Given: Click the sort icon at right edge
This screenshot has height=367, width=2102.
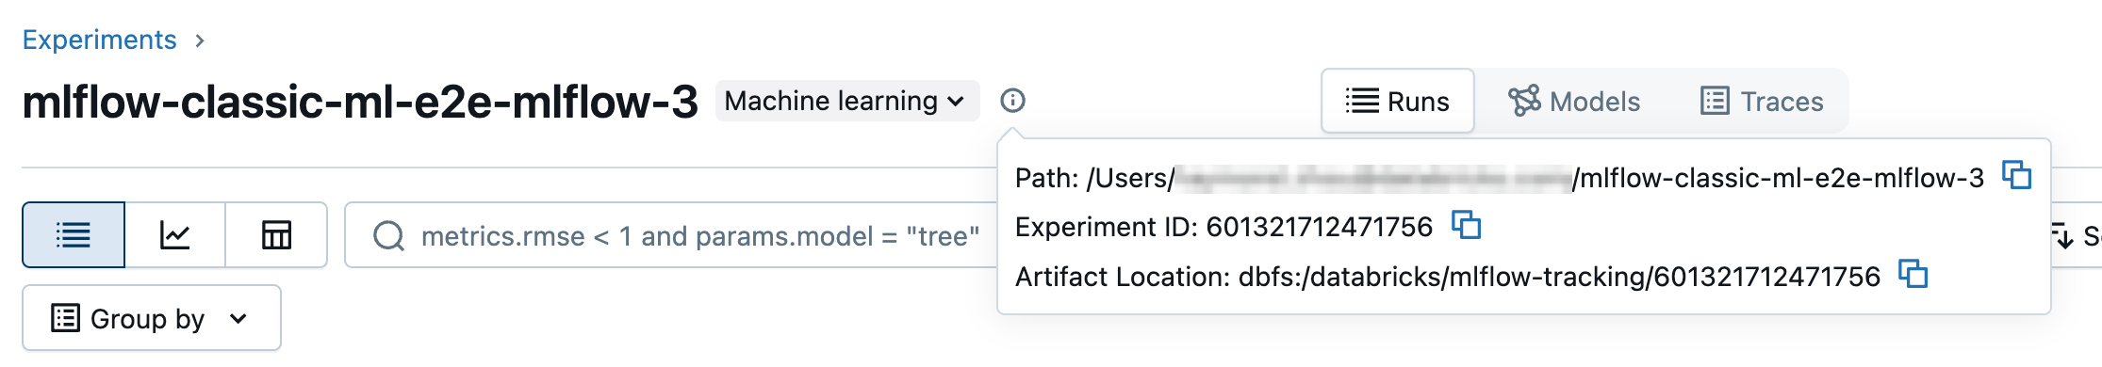Looking at the screenshot, I should pyautogui.click(x=2061, y=235).
